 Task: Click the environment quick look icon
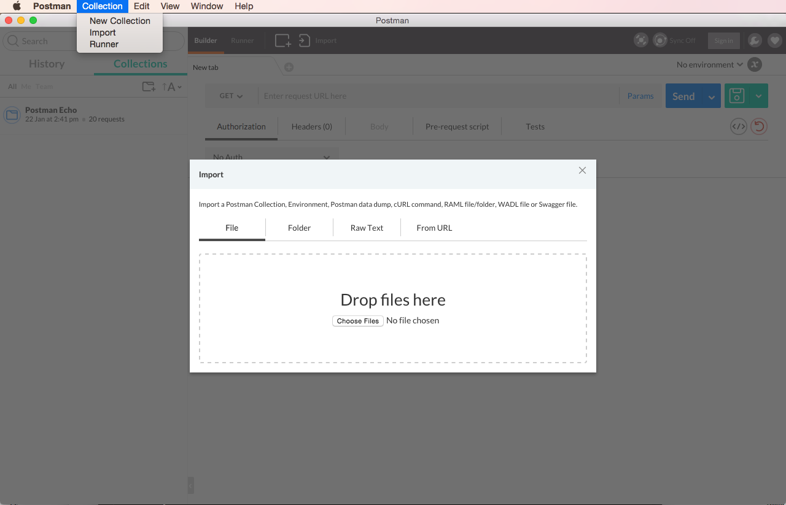pyautogui.click(x=755, y=64)
